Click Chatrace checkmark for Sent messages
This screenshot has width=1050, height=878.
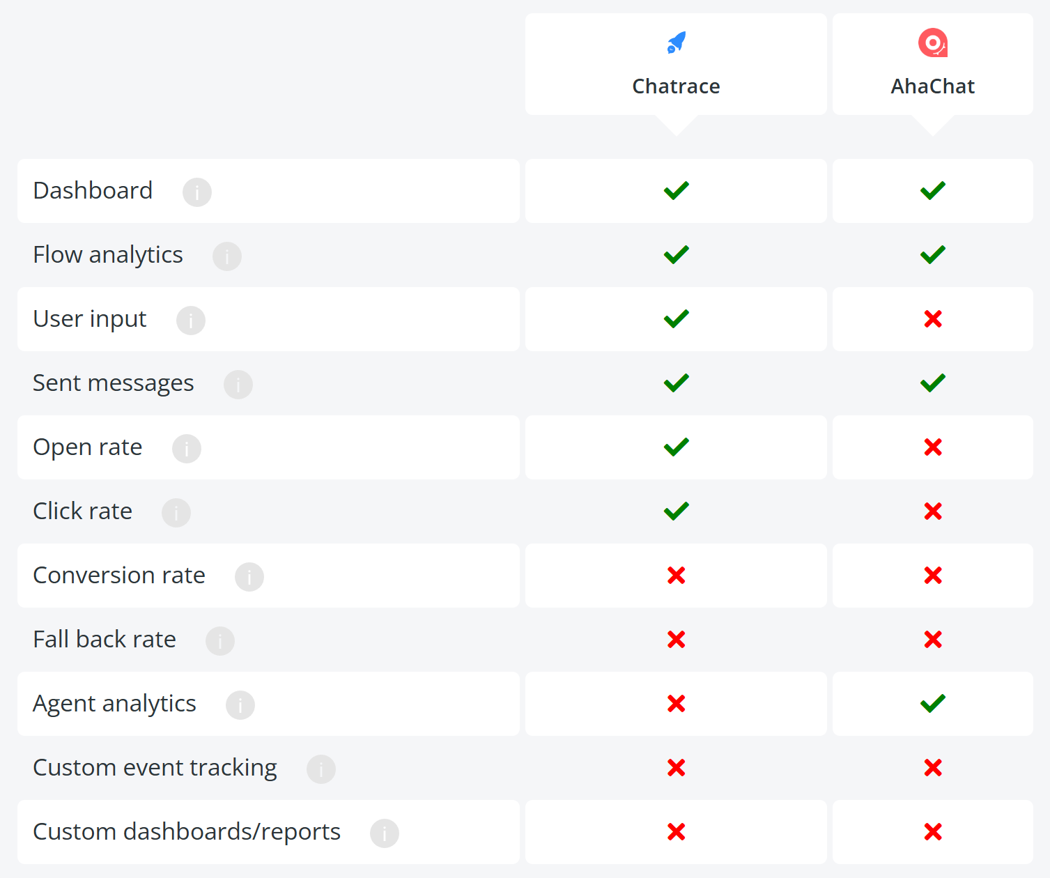pos(676,383)
